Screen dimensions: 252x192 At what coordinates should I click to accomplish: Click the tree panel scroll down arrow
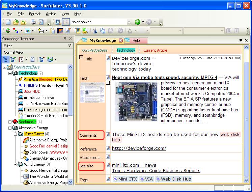click(x=70, y=182)
